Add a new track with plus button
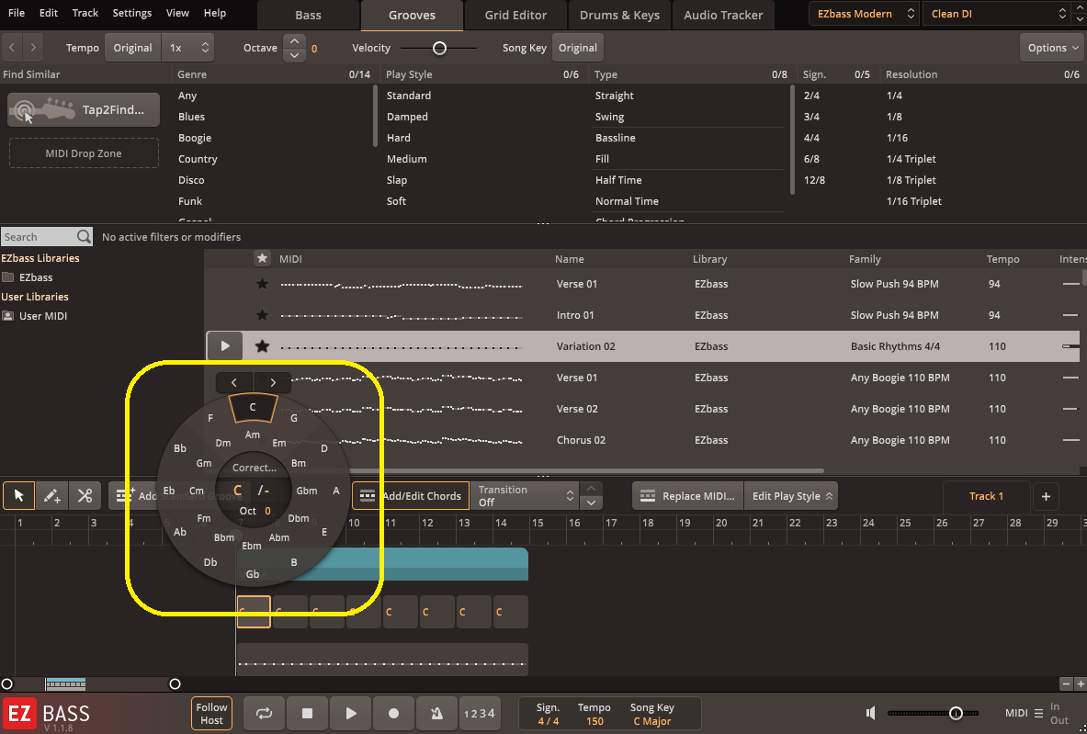Screen dimensions: 1087x734 point(1046,496)
